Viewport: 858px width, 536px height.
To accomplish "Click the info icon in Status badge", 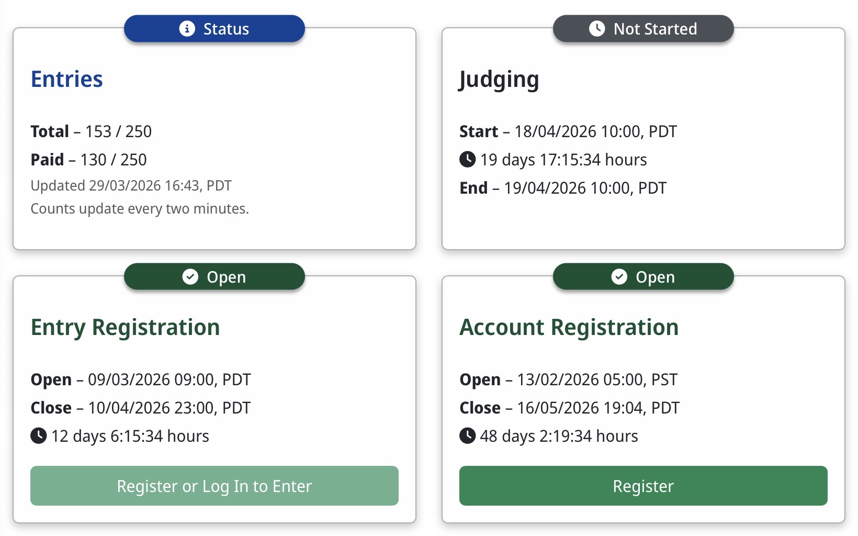I will point(187,28).
